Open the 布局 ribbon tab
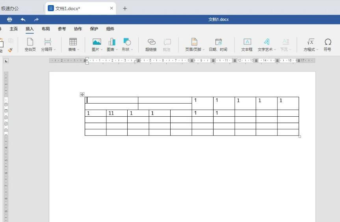The image size is (340, 222). click(46, 29)
